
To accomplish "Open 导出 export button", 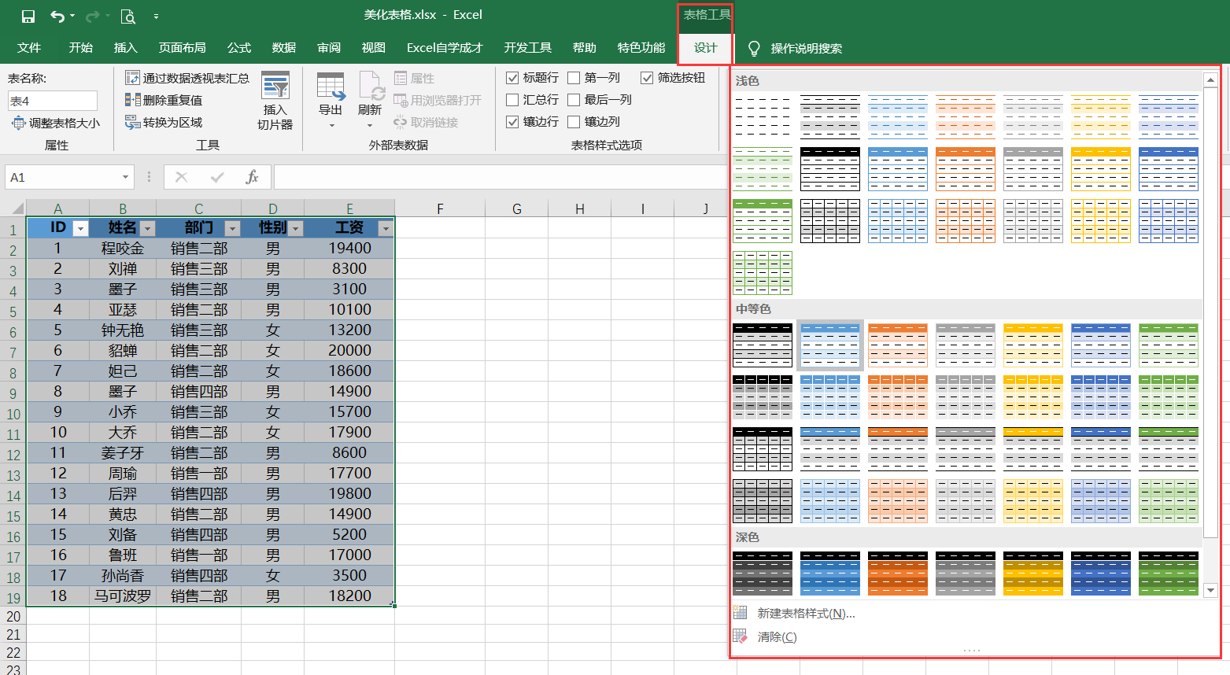I will pyautogui.click(x=331, y=101).
